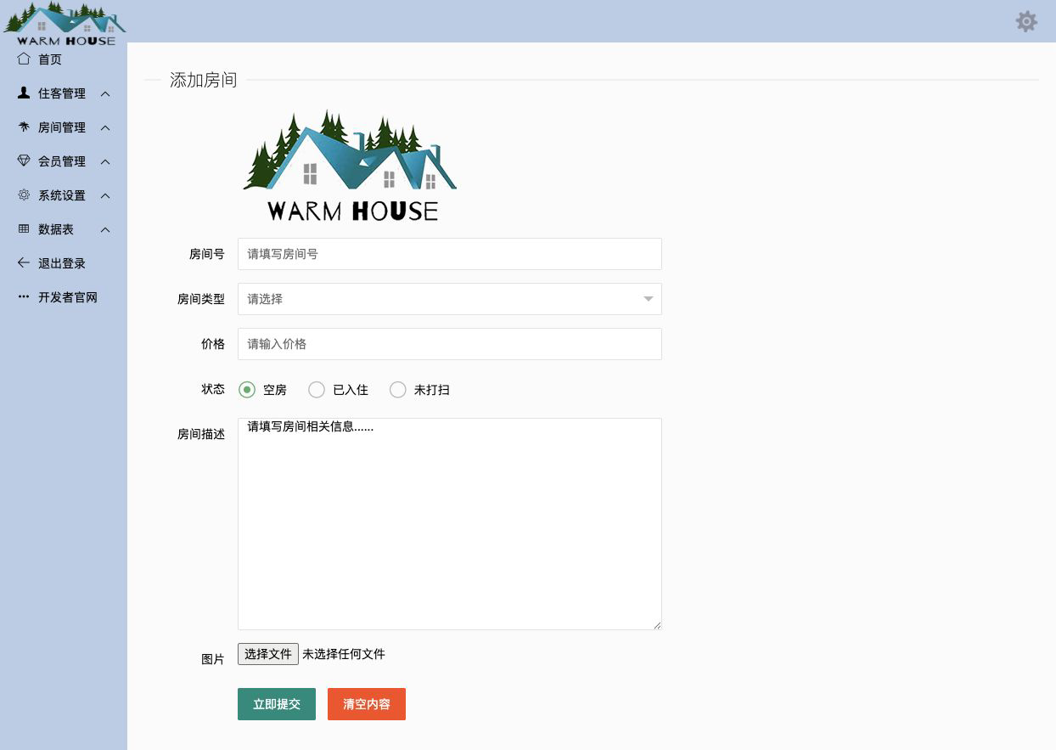This screenshot has width=1056, height=750.
Task: Click the home icon beside 首页
Action: (24, 59)
